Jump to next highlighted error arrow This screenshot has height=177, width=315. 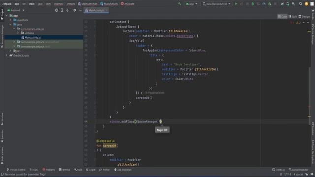coord(308,23)
